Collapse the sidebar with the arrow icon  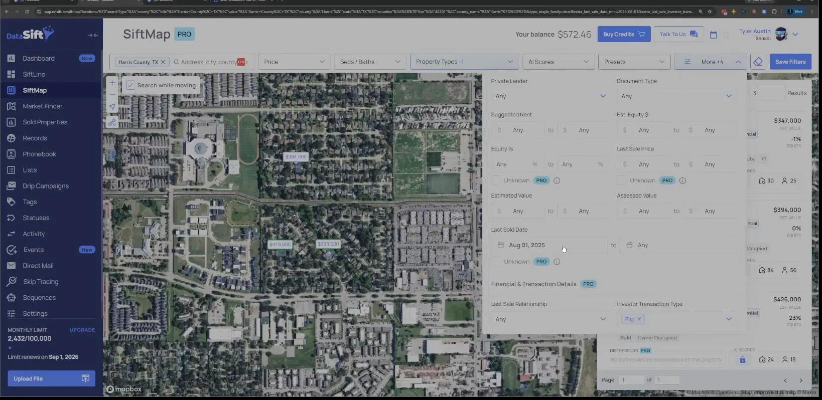[x=93, y=35]
